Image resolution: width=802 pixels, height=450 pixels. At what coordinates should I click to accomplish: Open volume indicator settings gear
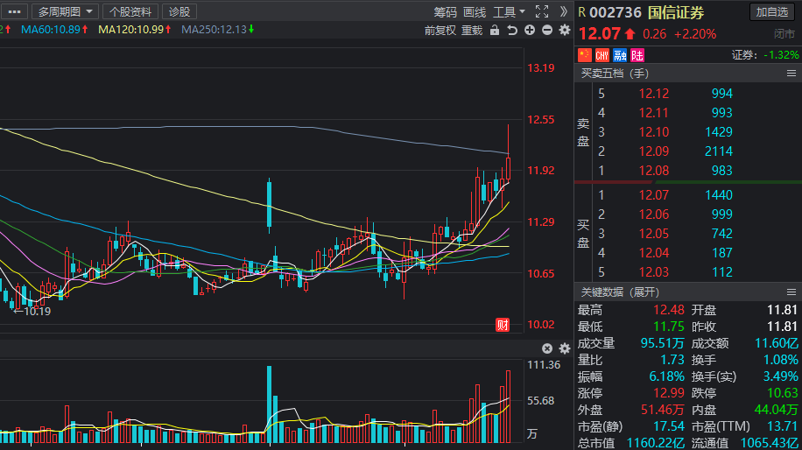click(564, 349)
